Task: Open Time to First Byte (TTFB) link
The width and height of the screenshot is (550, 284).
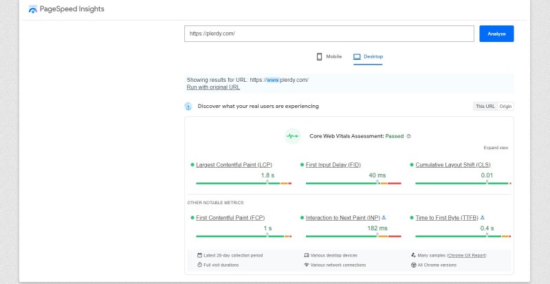Action: click(x=447, y=218)
